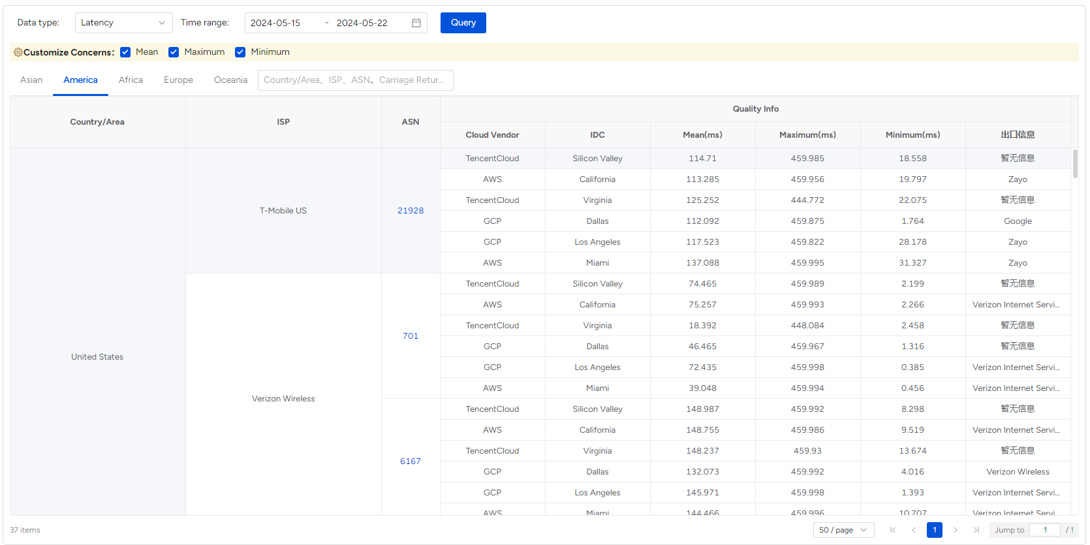
Task: Open ASN 21928 link
Action: [411, 210]
